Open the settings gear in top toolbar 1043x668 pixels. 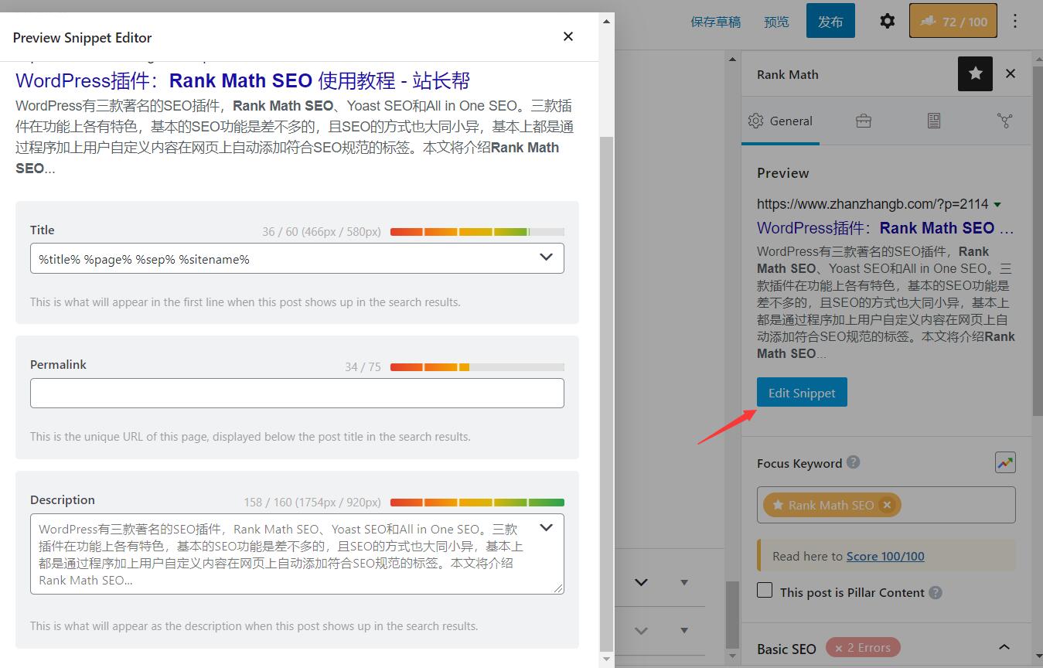pyautogui.click(x=887, y=22)
